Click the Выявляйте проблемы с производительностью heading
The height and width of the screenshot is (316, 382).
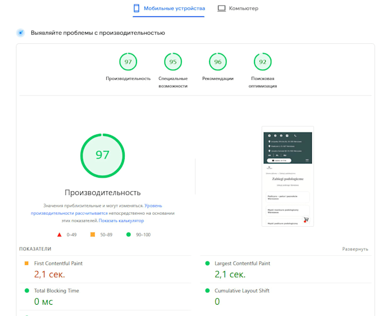[x=98, y=33]
